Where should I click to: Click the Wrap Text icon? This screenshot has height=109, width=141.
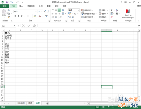(63, 10)
